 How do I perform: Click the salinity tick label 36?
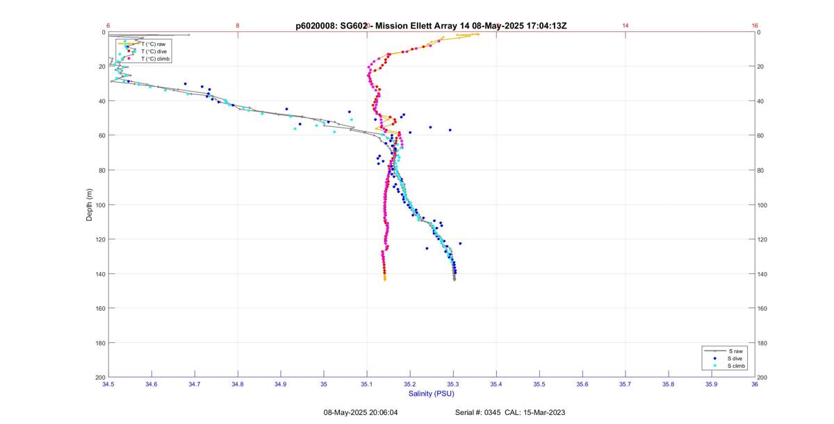[x=755, y=384]
